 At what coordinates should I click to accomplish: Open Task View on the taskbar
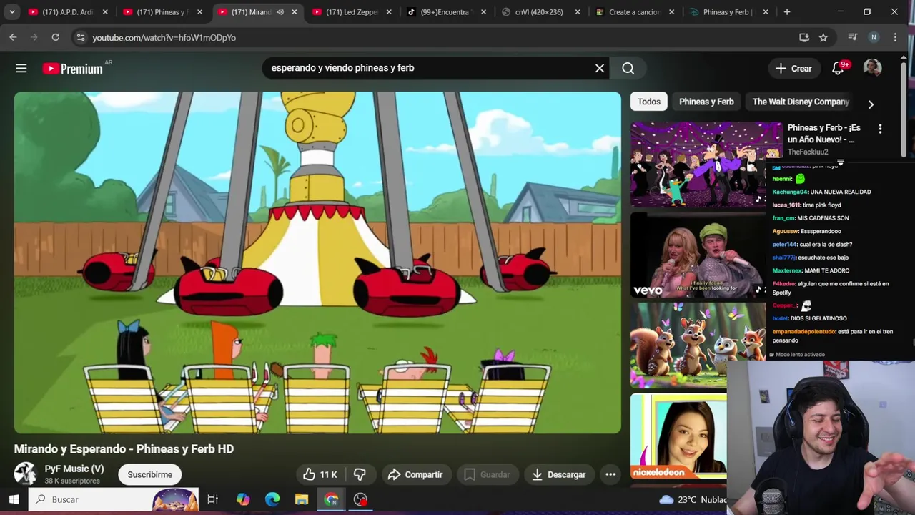coord(212,499)
